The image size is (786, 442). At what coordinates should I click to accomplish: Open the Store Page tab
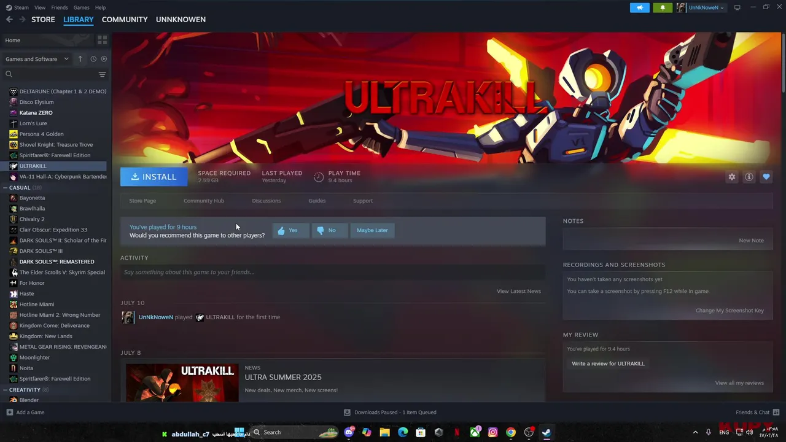(x=142, y=201)
